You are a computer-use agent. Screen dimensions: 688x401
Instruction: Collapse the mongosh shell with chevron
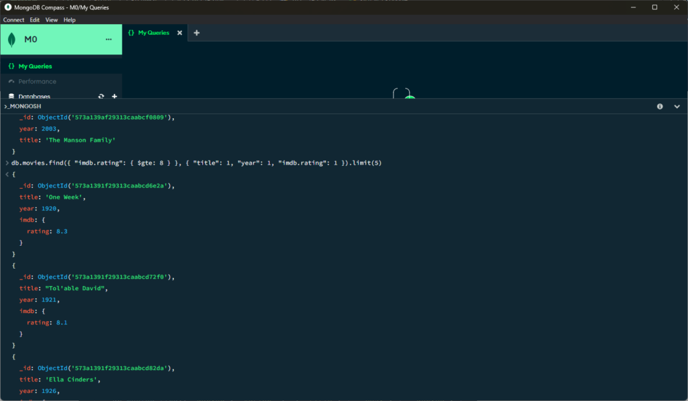[x=677, y=107]
